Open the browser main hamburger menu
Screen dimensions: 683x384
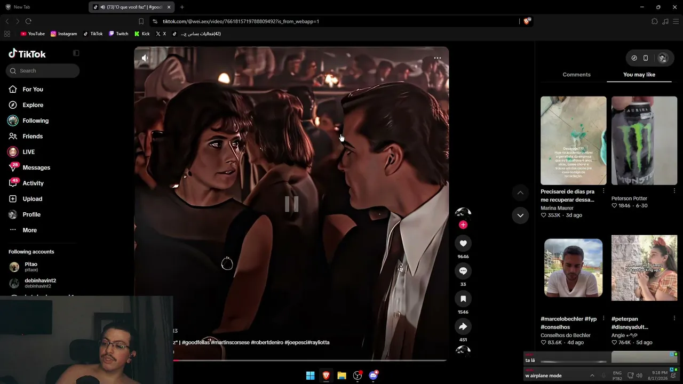(676, 21)
